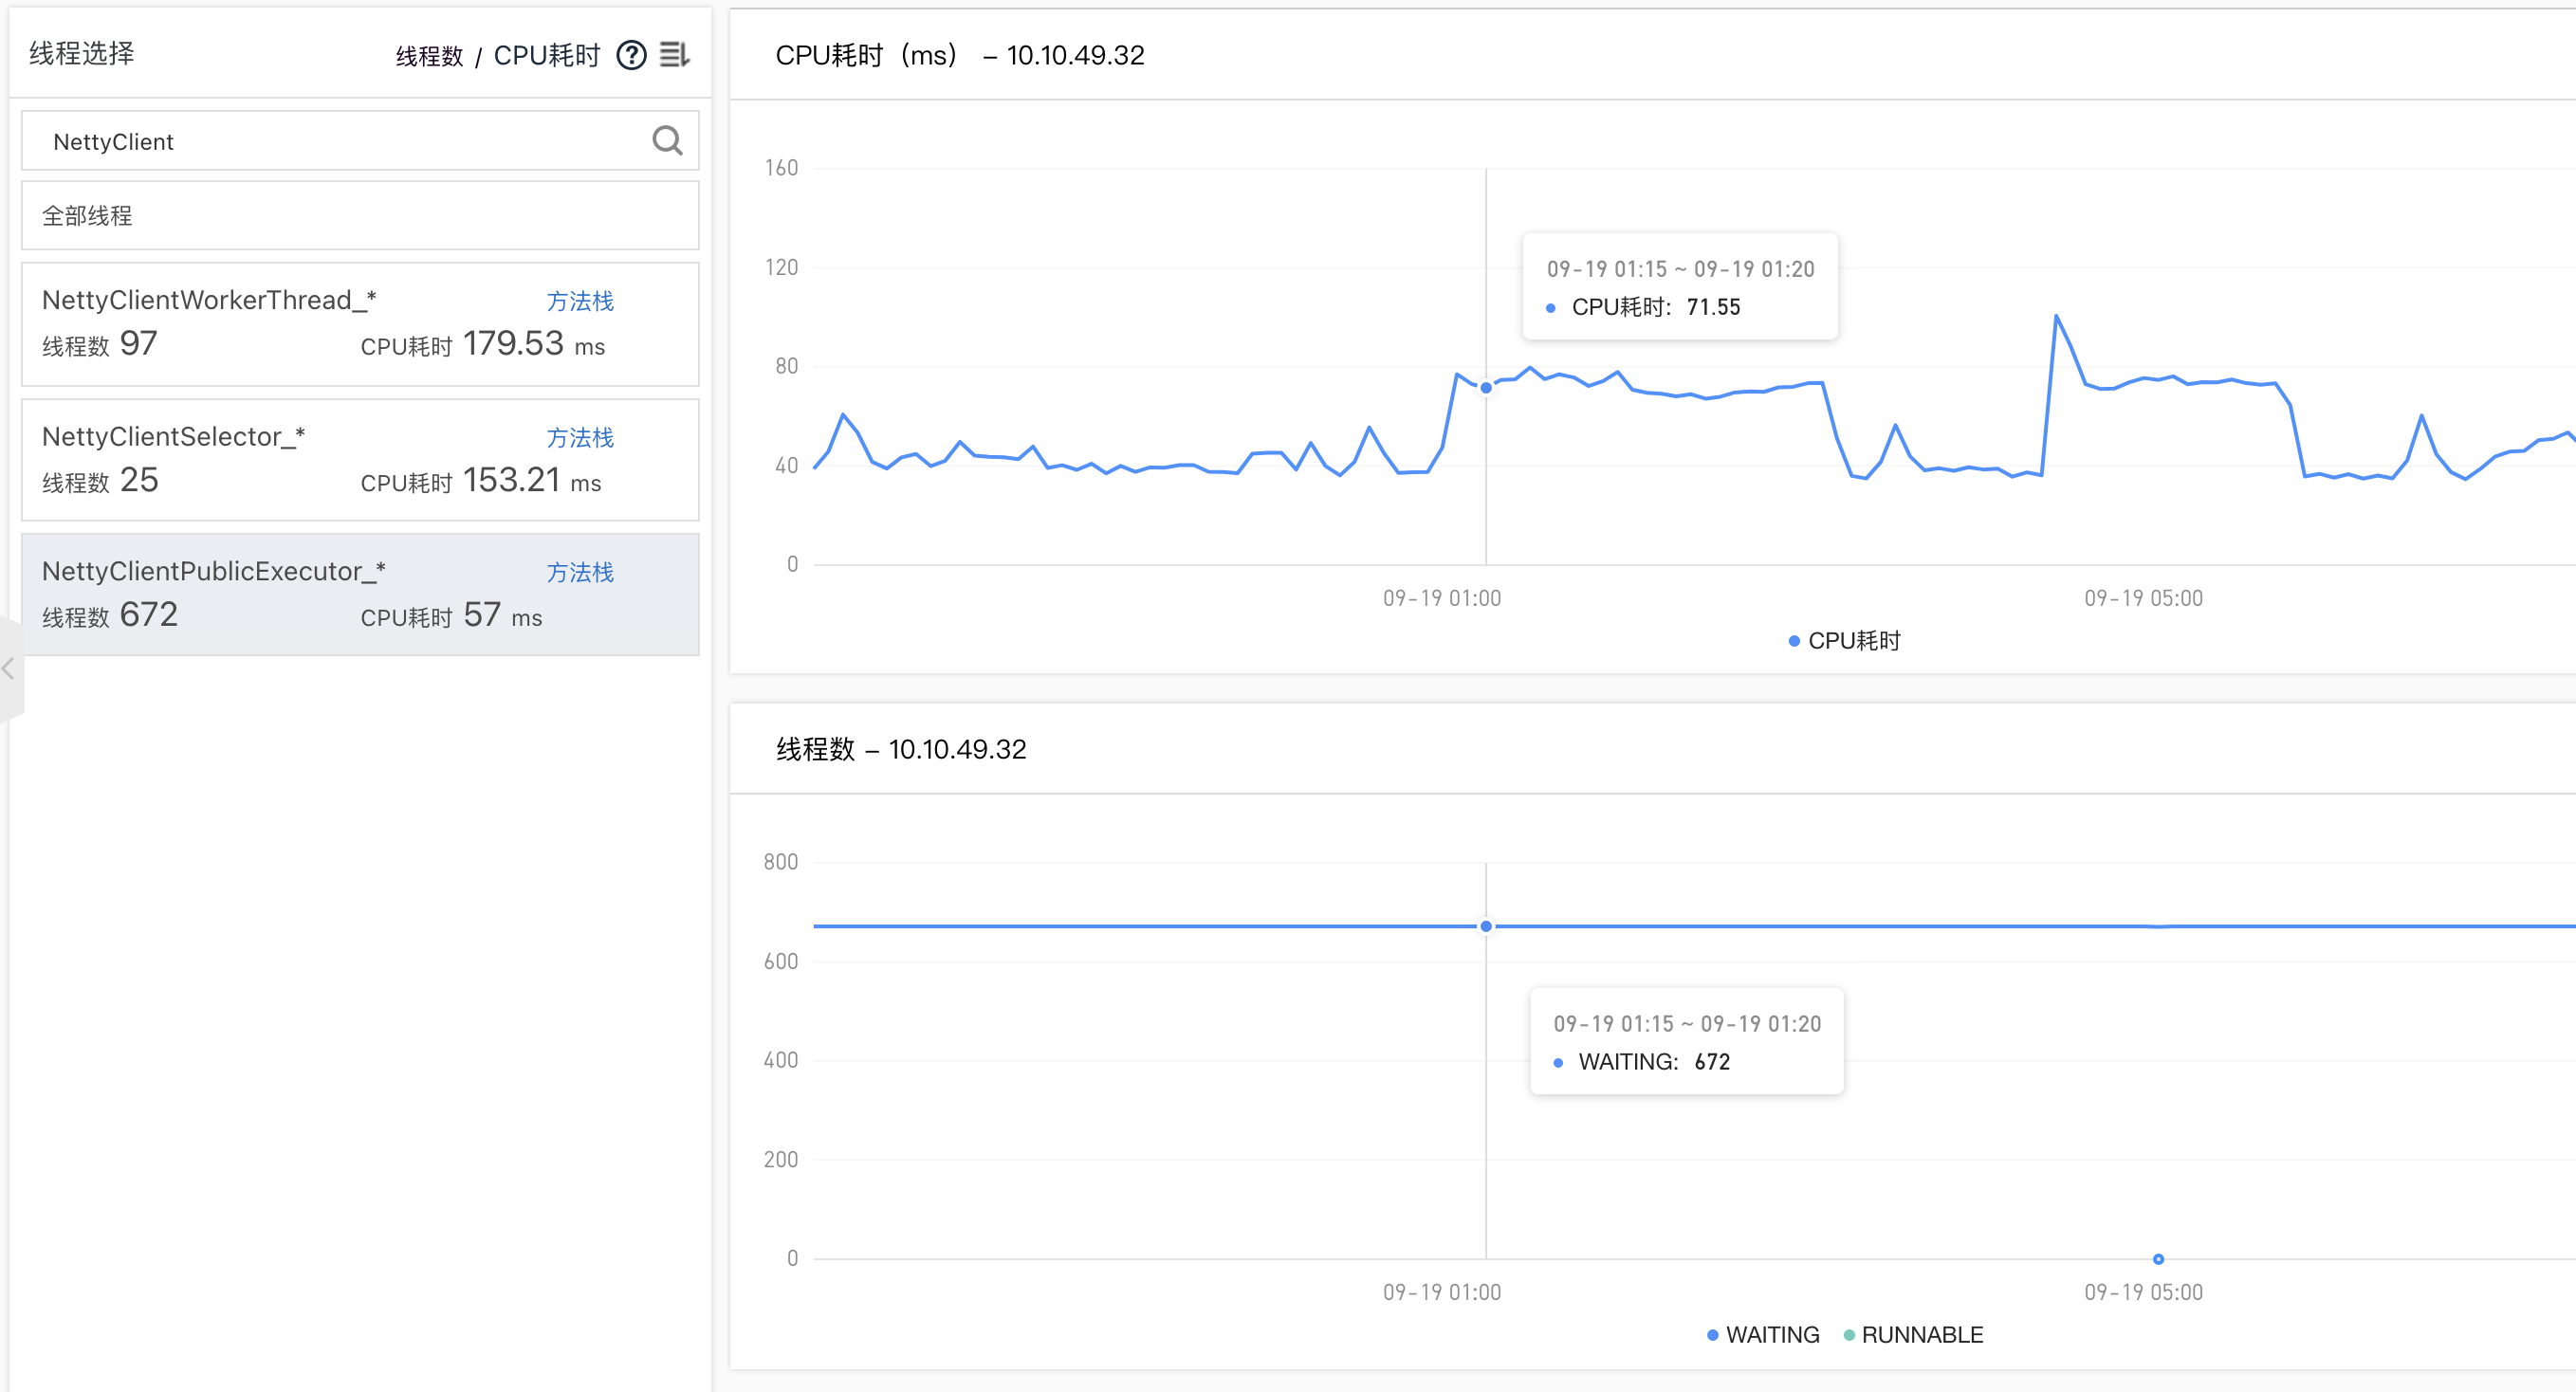Click the 09-19 05:00 label on thread chart
Viewport: 2576px width, 1392px height.
coord(2143,1292)
